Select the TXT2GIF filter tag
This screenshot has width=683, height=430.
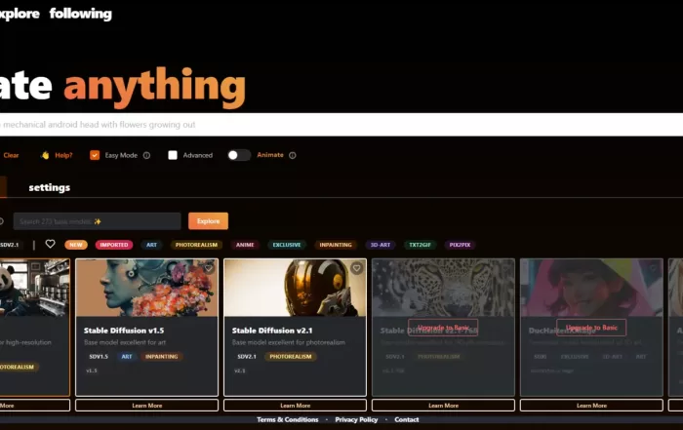point(420,245)
